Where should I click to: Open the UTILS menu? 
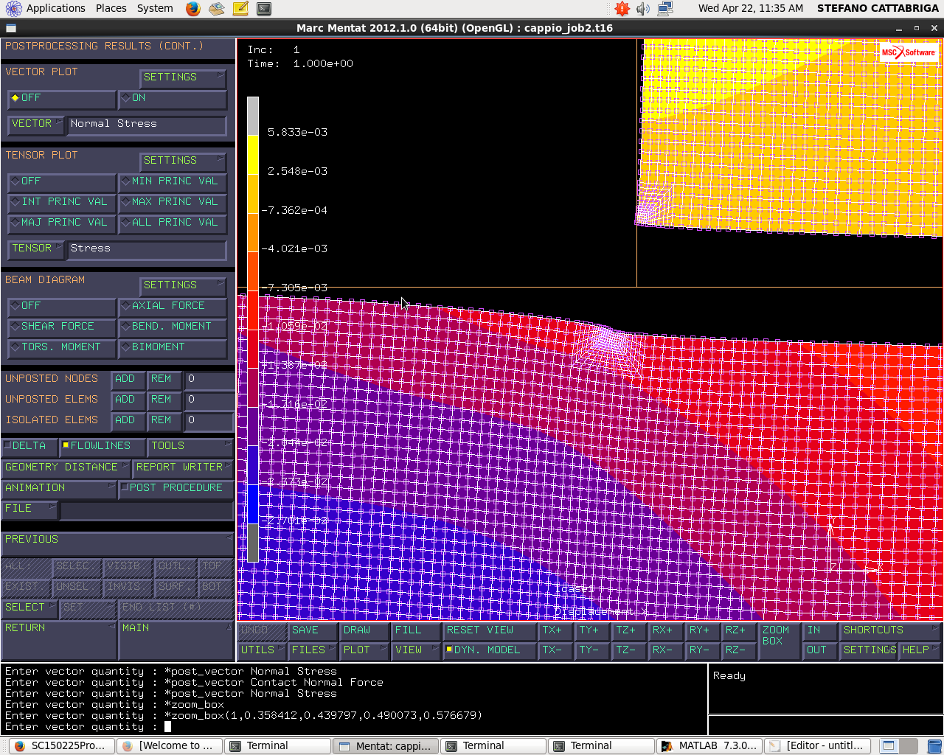262,650
